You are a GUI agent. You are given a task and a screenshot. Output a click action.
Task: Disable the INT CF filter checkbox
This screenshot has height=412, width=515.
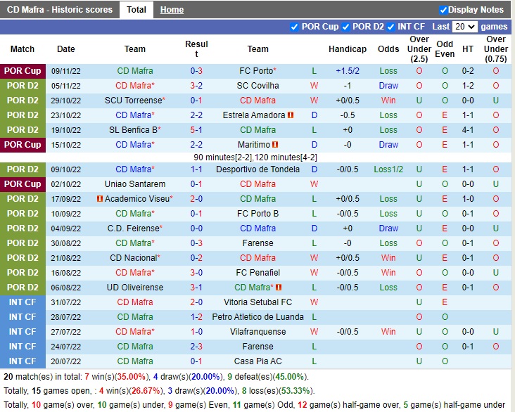coord(392,27)
